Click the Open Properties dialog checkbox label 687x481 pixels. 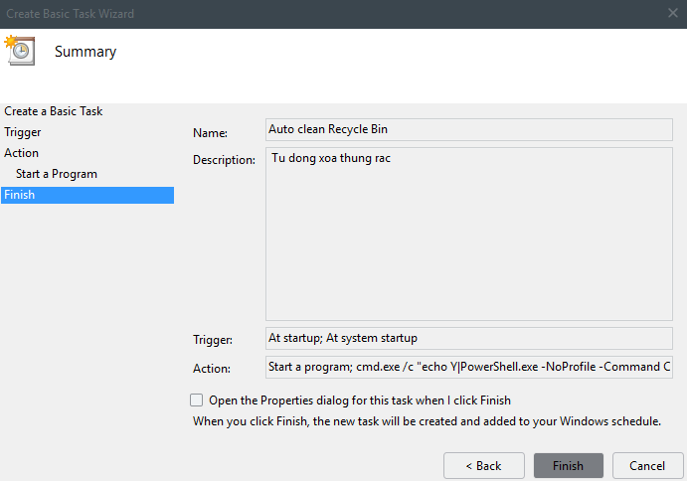coord(360,401)
